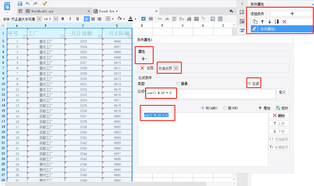Expand border style dropdown arrow

click(113, 19)
